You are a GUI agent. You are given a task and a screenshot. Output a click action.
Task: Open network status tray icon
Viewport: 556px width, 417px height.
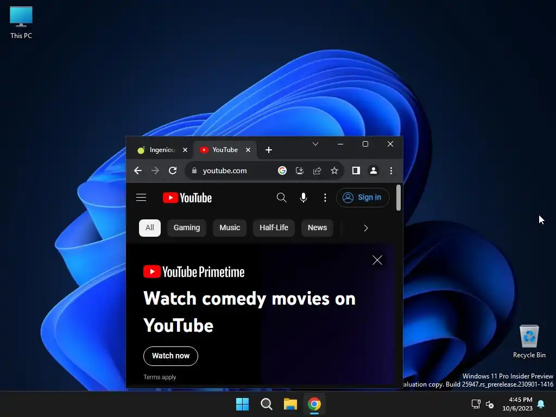476,404
